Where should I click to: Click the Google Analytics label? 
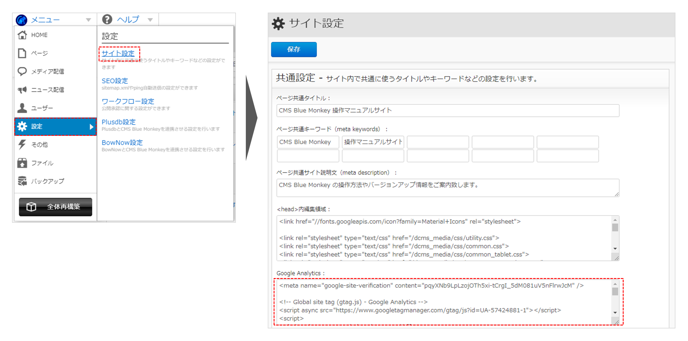(301, 273)
